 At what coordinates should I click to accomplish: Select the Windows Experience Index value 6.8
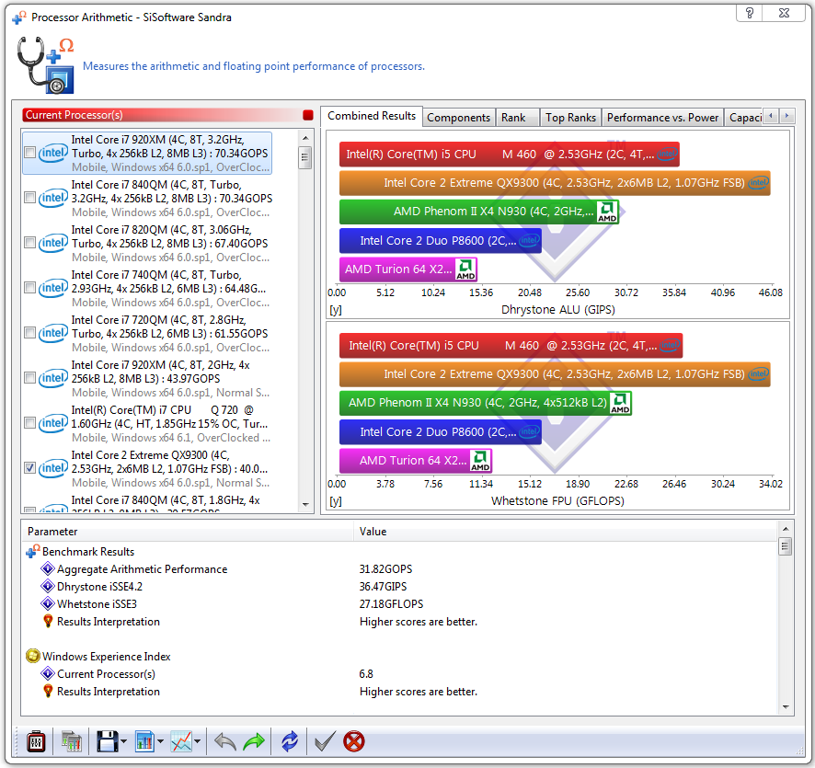[x=366, y=674]
